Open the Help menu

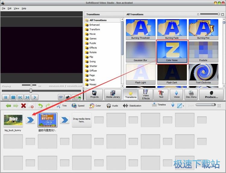(x=24, y=8)
